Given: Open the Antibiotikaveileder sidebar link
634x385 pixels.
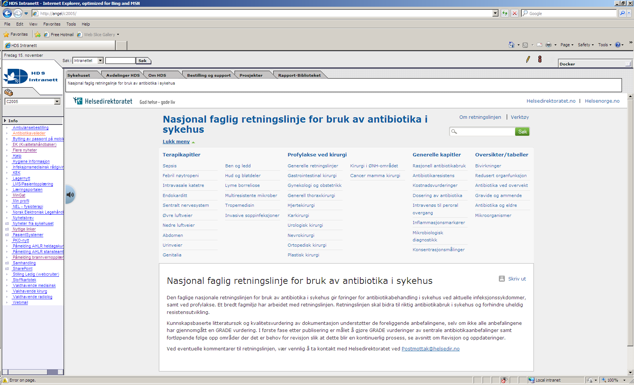Looking at the screenshot, I should pos(29,133).
